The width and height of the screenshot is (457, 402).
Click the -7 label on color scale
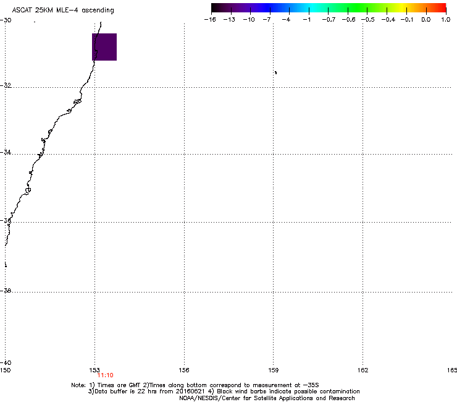[x=267, y=20]
